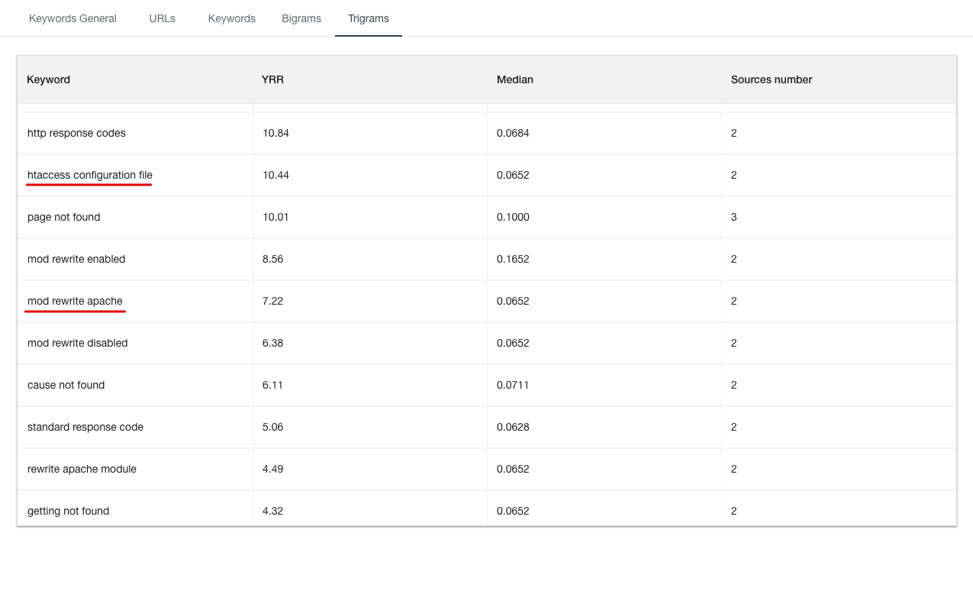Click the keyword 'mod rewrite disabled'
This screenshot has height=607, width=973.
(78, 343)
